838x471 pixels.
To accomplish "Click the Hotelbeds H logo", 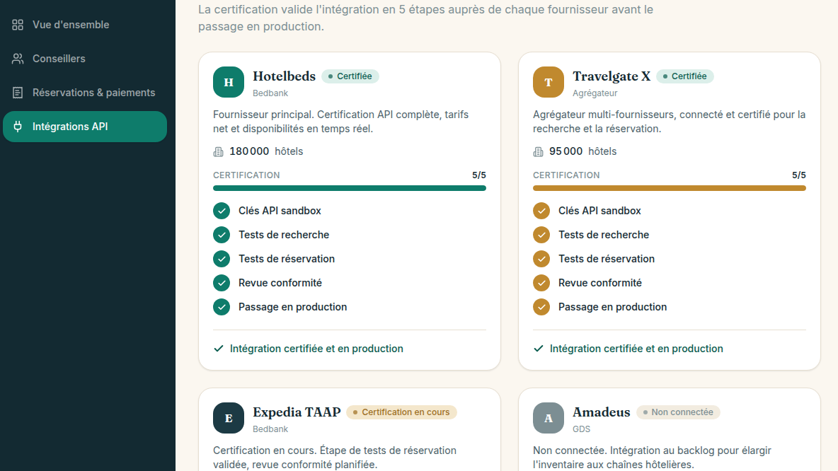I will [x=228, y=82].
